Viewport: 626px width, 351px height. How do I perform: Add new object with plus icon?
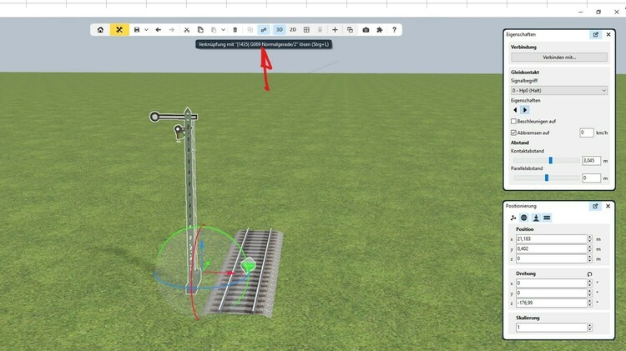[x=335, y=30]
